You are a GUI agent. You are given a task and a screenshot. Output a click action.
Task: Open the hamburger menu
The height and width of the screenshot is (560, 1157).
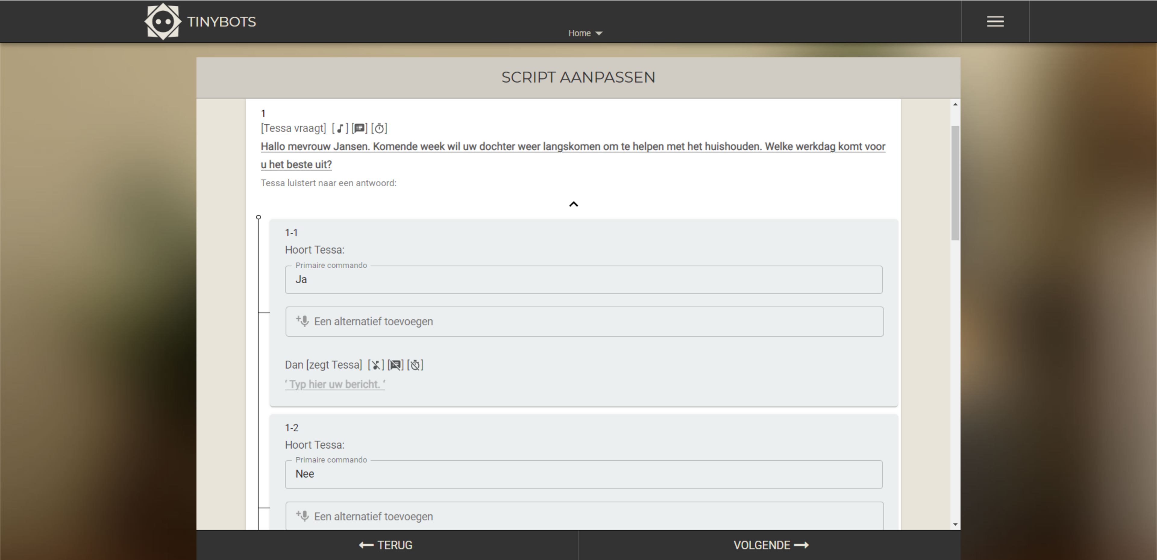click(995, 22)
